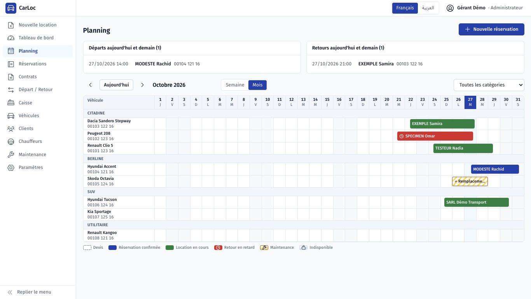Click the Réservations list icon

point(11,64)
